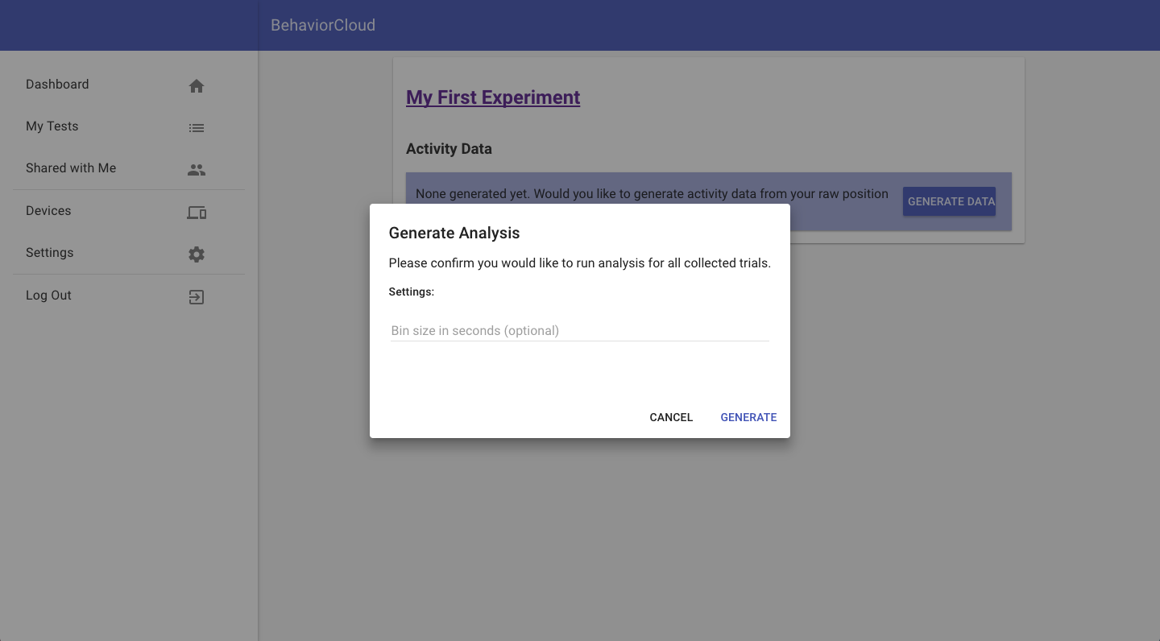Open the My First Experiment link

coord(492,97)
